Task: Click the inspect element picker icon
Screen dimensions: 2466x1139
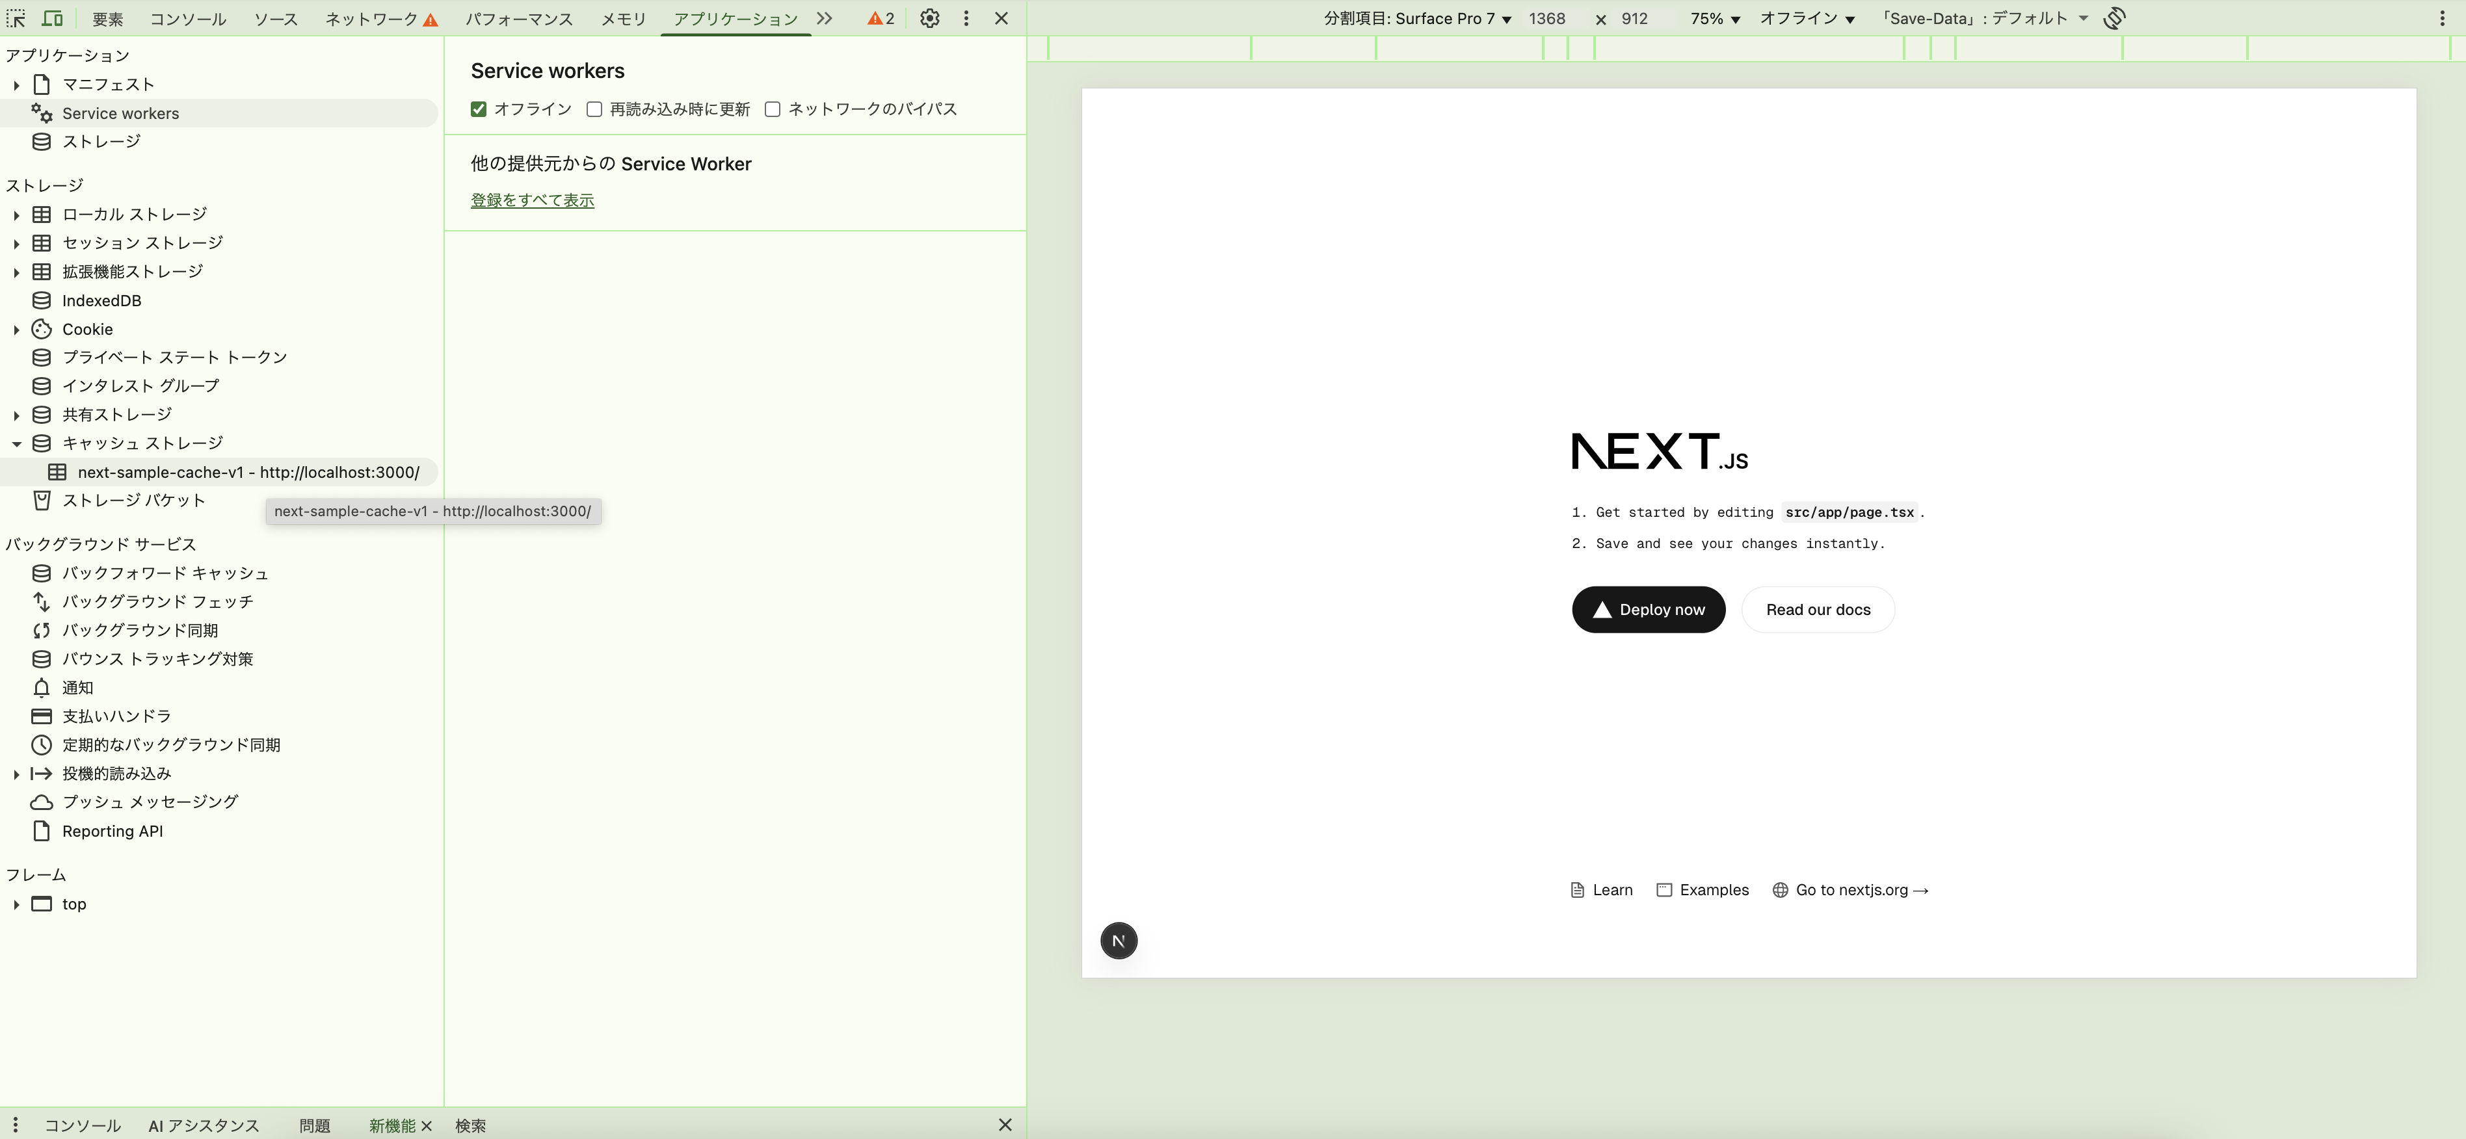Action: (x=16, y=18)
